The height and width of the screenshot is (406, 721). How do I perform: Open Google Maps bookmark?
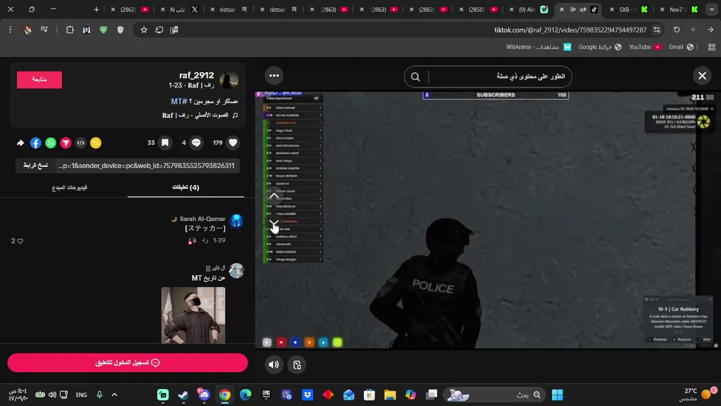pos(600,47)
